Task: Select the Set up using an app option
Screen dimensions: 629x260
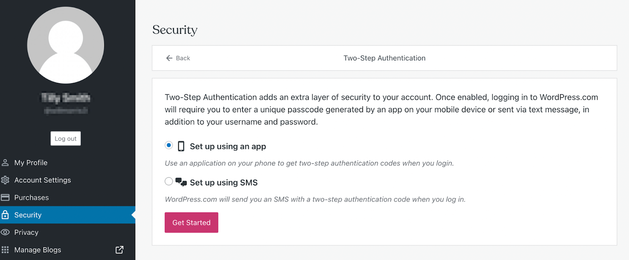Action: tap(169, 145)
